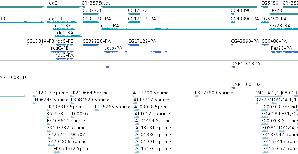
Task: Click the 100056 feature label
Action: point(79,114)
